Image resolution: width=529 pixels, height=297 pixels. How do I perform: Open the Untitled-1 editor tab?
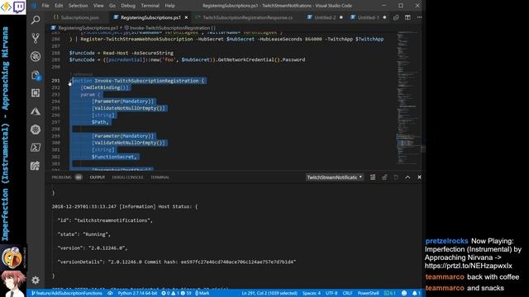[368, 17]
